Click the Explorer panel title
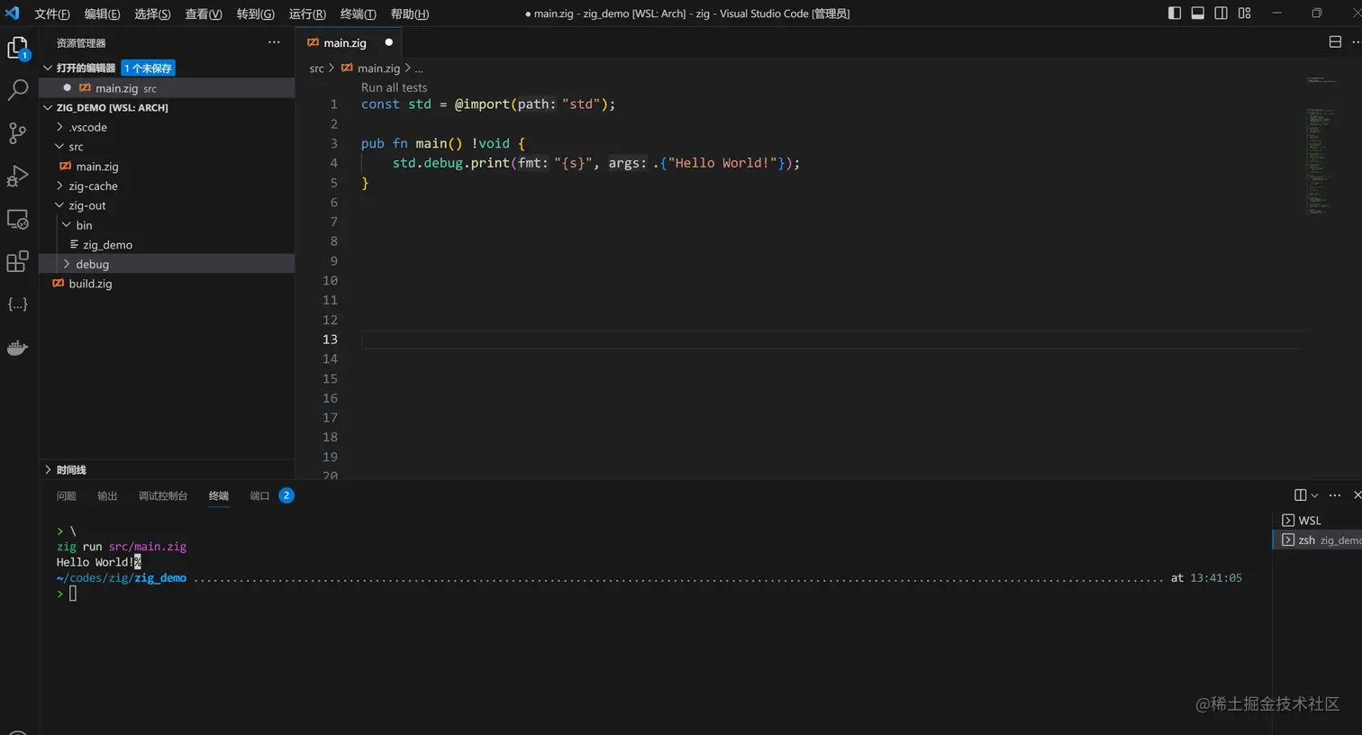Viewport: 1362px width, 735px height. 81,43
